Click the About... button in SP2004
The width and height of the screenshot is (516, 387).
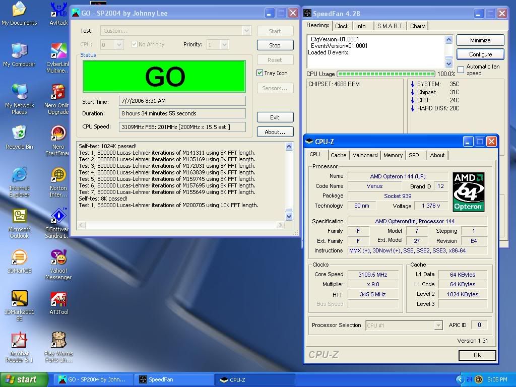pos(275,132)
